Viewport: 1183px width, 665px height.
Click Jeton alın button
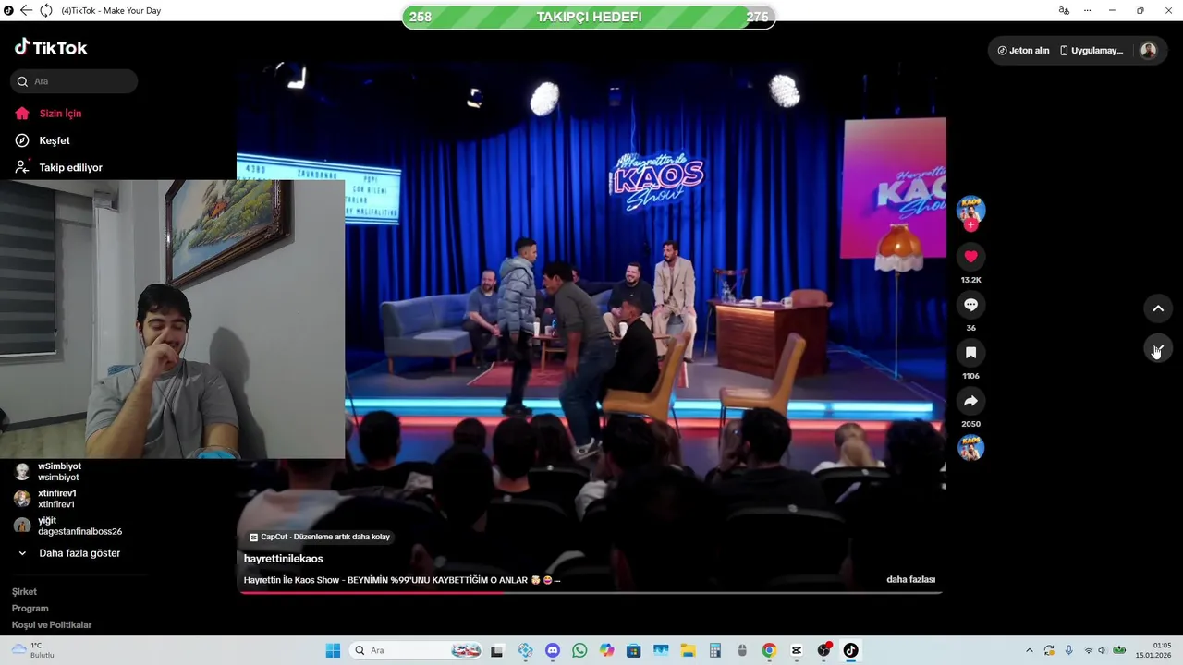click(1023, 51)
